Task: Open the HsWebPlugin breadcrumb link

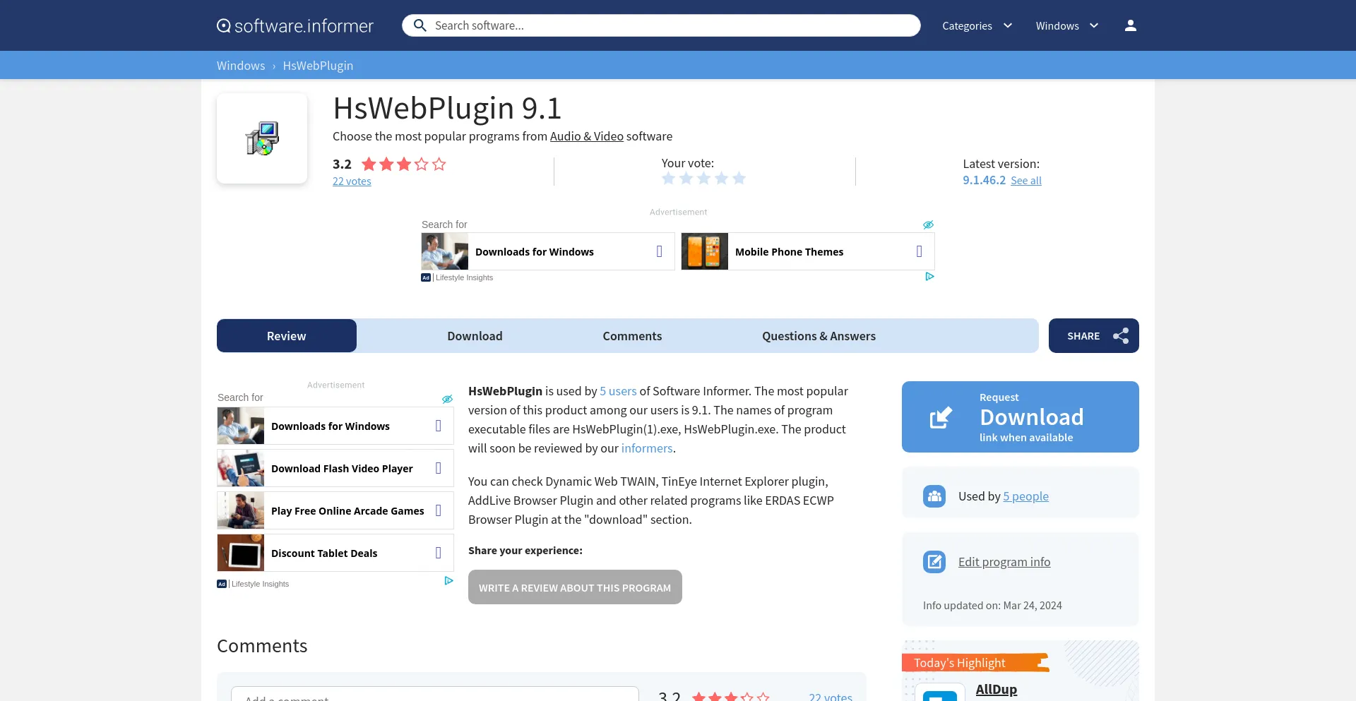Action: coord(318,66)
